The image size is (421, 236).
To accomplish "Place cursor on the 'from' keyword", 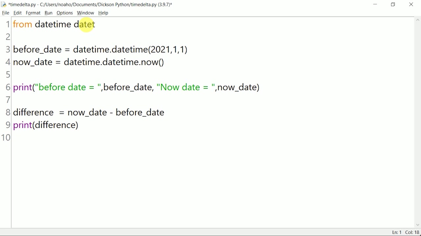I will [22, 25].
